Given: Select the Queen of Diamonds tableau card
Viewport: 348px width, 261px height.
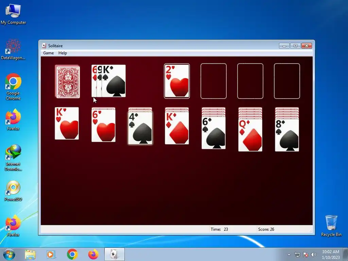Looking at the screenshot, I should (250, 135).
